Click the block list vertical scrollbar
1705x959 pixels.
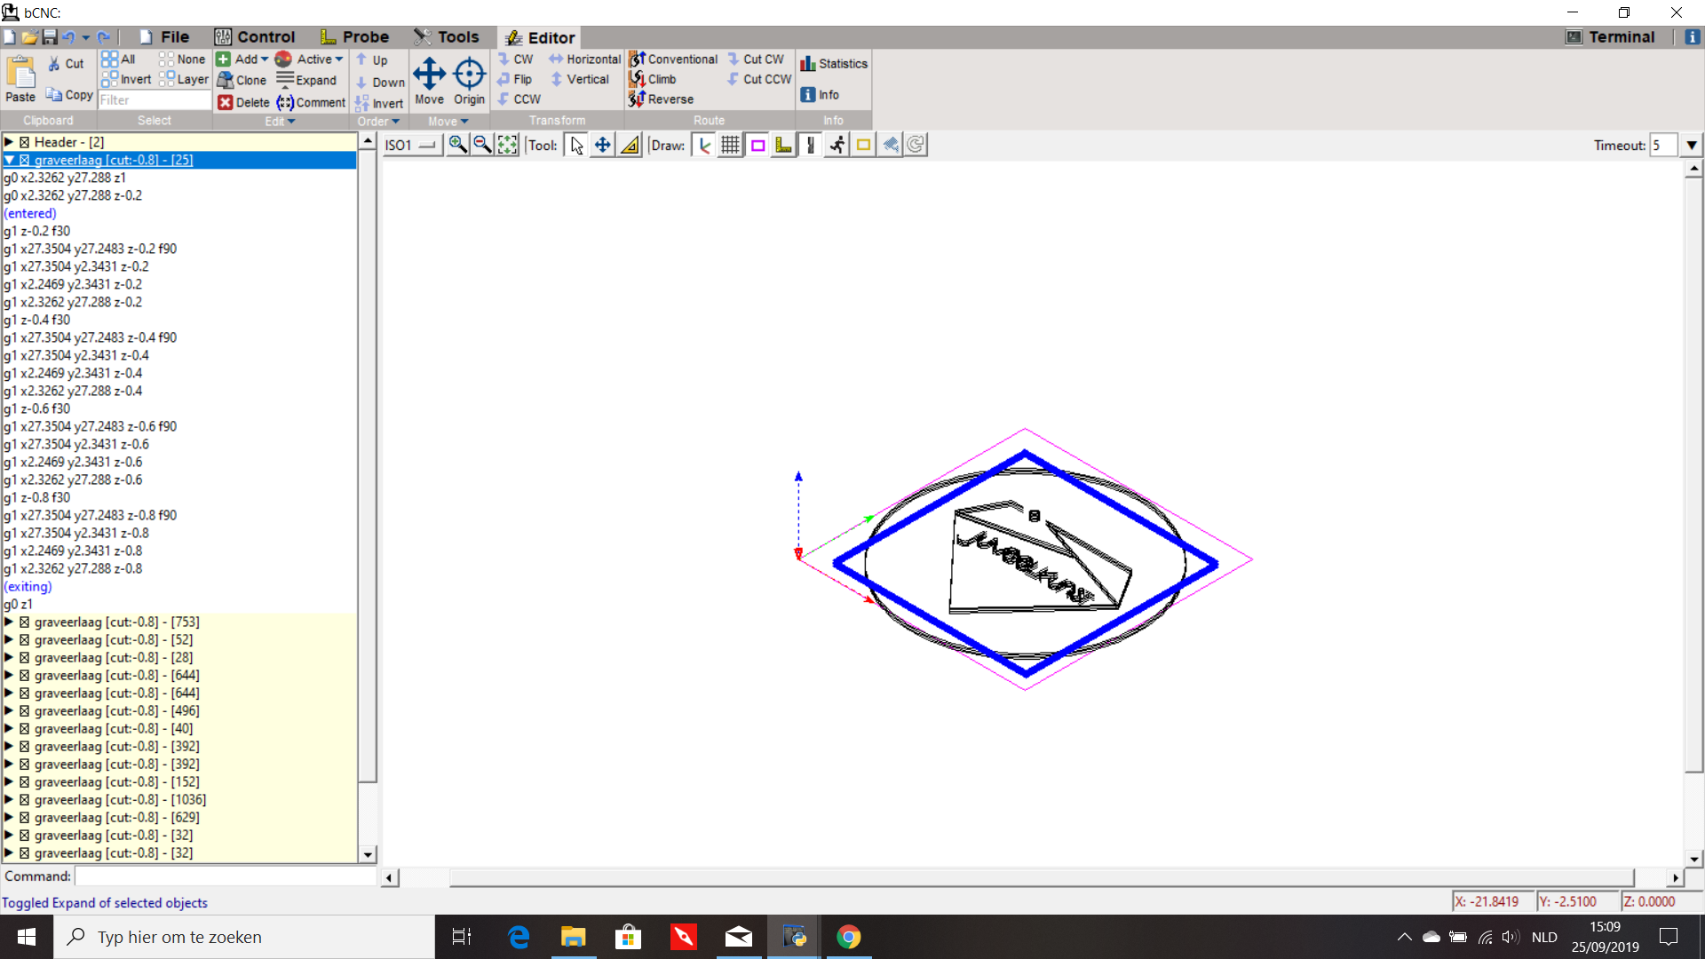click(x=368, y=462)
